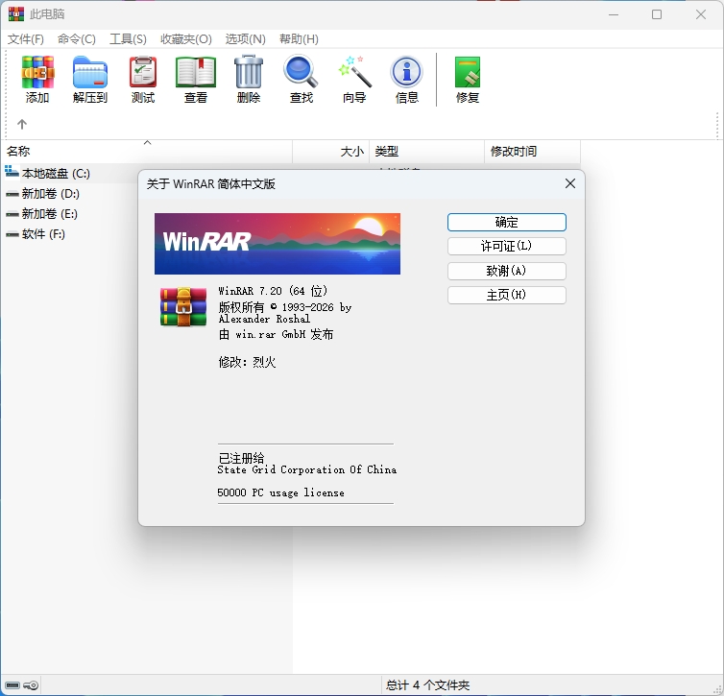Sort by 修改时间 column header
The width and height of the screenshot is (724, 696).
[x=532, y=152]
